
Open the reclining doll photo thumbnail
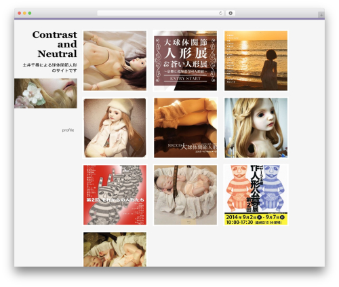[x=115, y=60]
